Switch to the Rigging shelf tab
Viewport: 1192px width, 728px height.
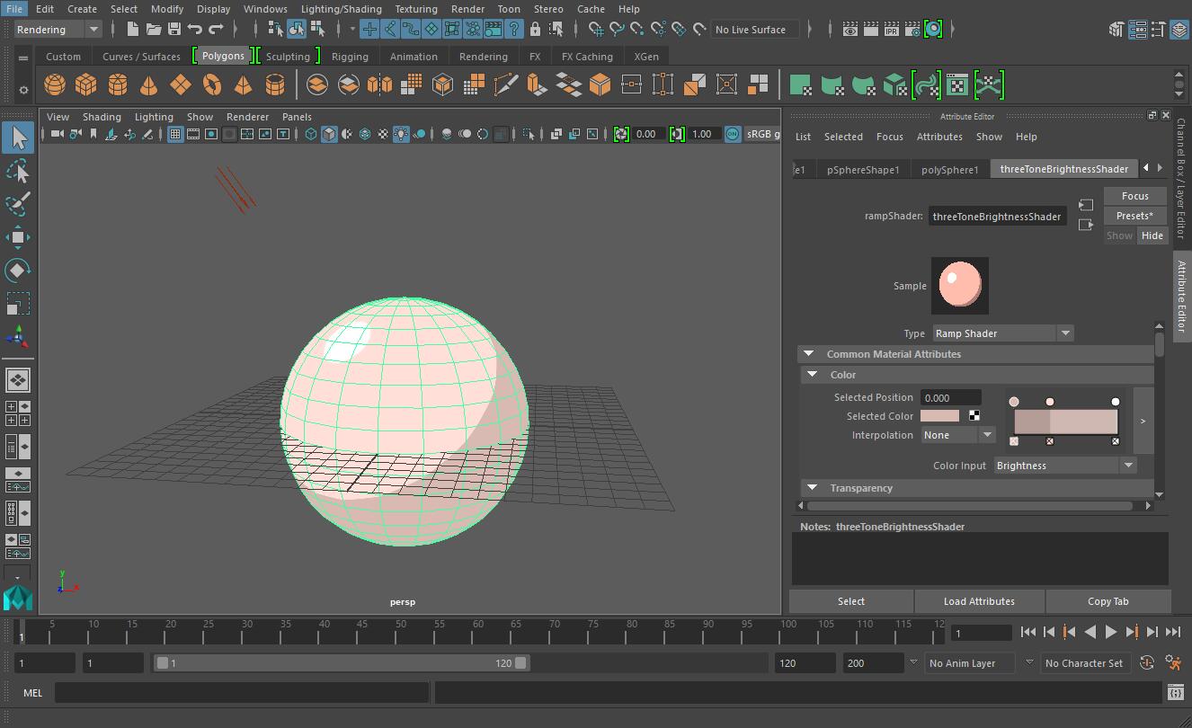[x=350, y=56]
